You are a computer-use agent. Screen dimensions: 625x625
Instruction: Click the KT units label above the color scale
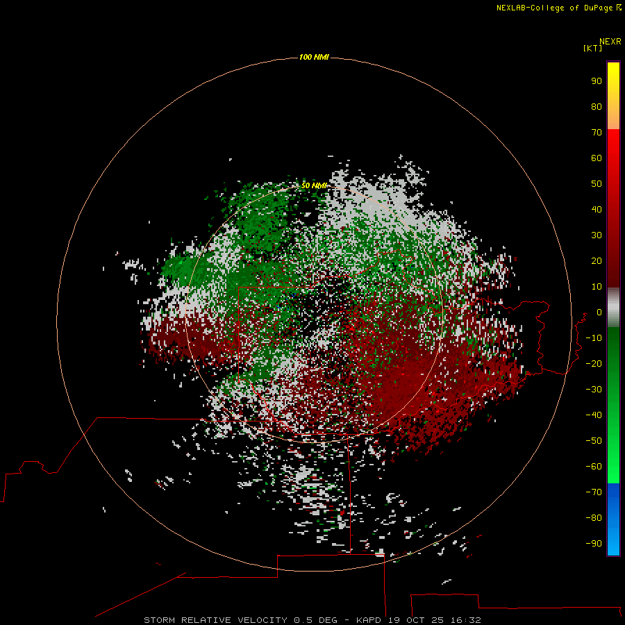coord(592,48)
